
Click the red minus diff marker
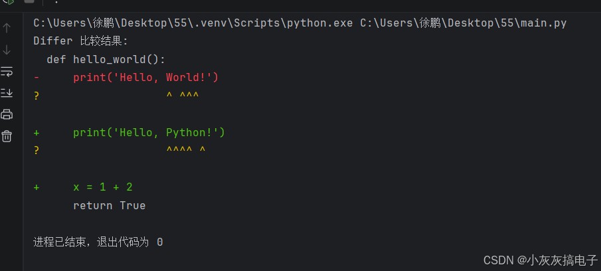37,78
